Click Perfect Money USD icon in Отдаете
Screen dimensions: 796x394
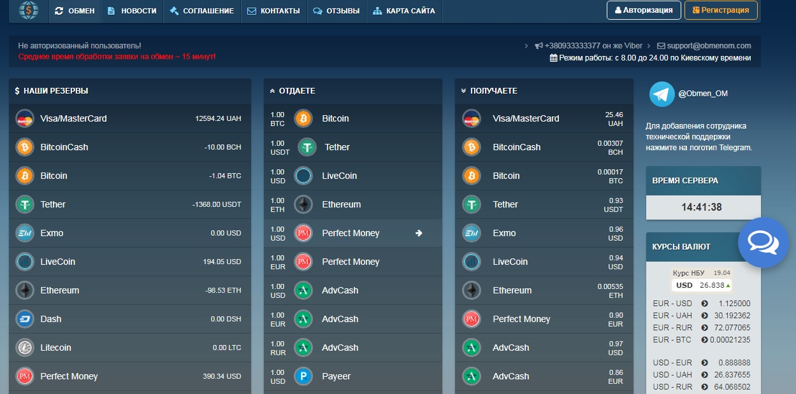coord(303,233)
